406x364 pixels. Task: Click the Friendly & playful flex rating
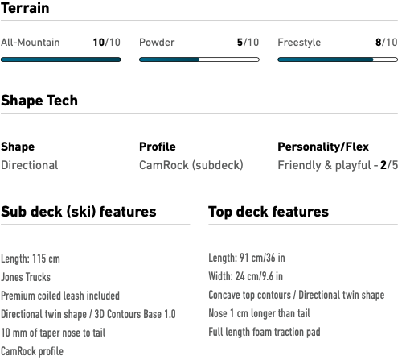coord(338,165)
